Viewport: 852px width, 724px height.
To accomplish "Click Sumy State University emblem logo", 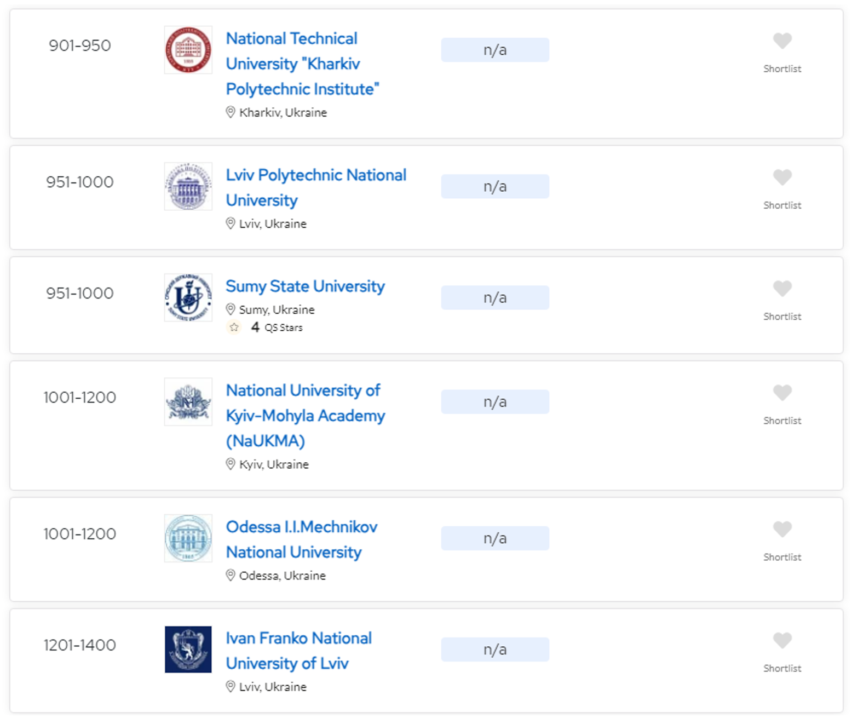I will point(188,297).
